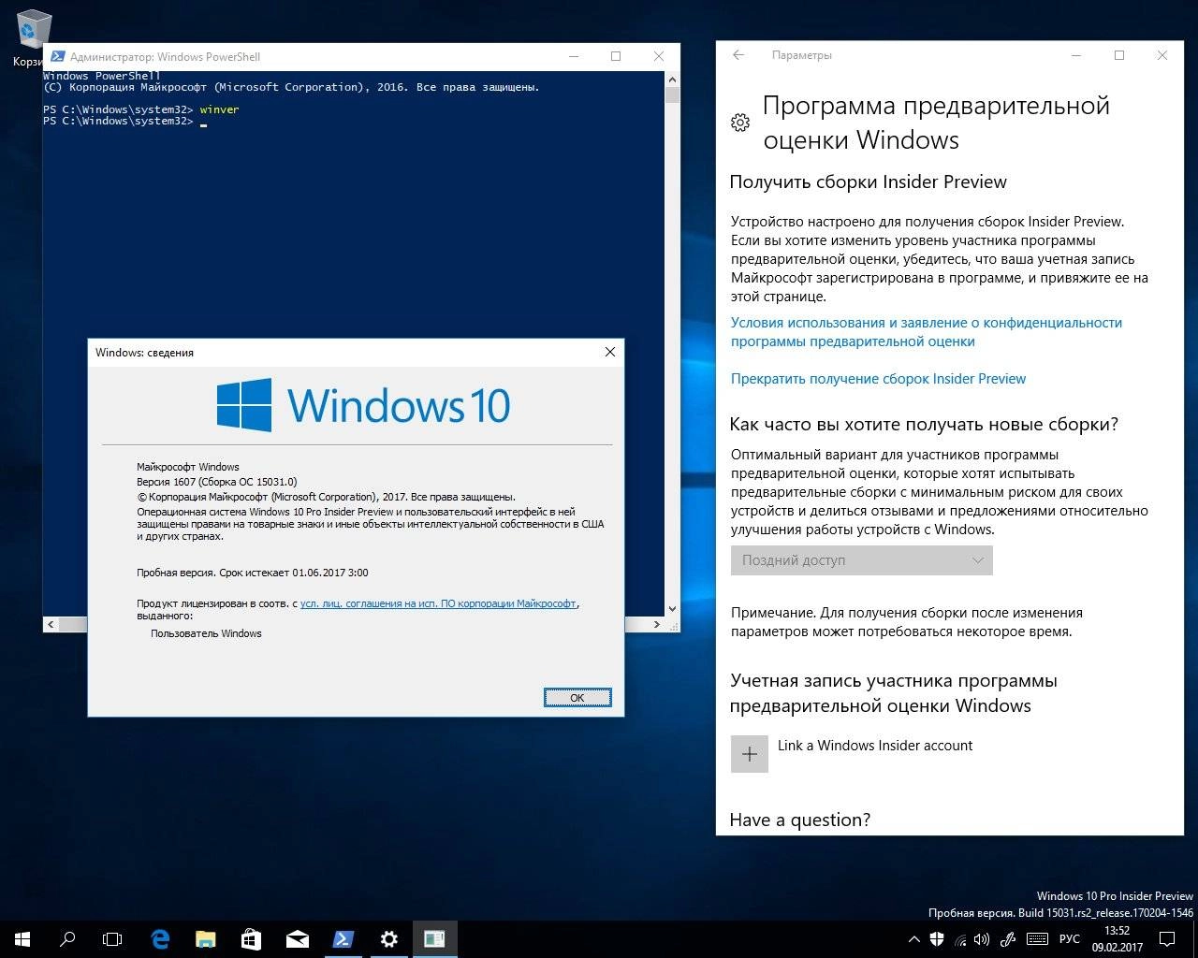Click Пользователь Windows licensee text
Viewport: 1198px width, 958px height.
pyautogui.click(x=206, y=633)
